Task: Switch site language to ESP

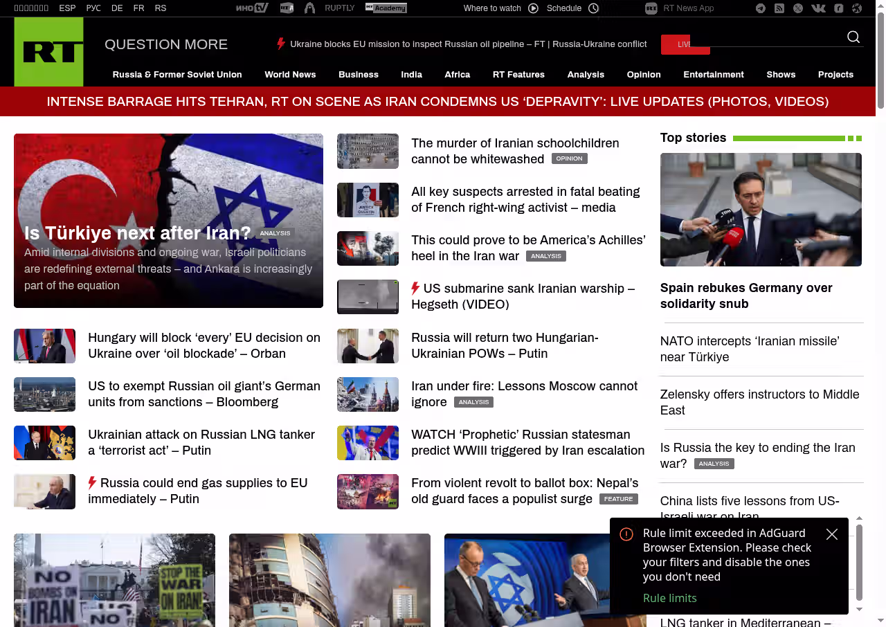Action: [x=67, y=8]
